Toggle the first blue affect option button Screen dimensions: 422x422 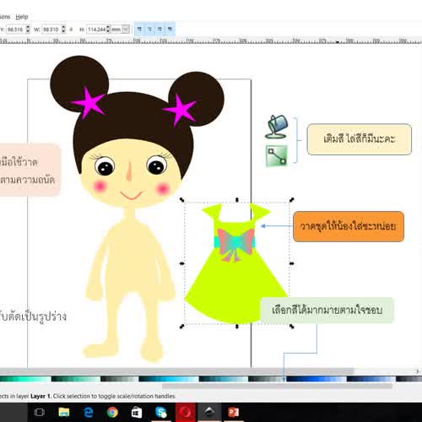pos(139,30)
